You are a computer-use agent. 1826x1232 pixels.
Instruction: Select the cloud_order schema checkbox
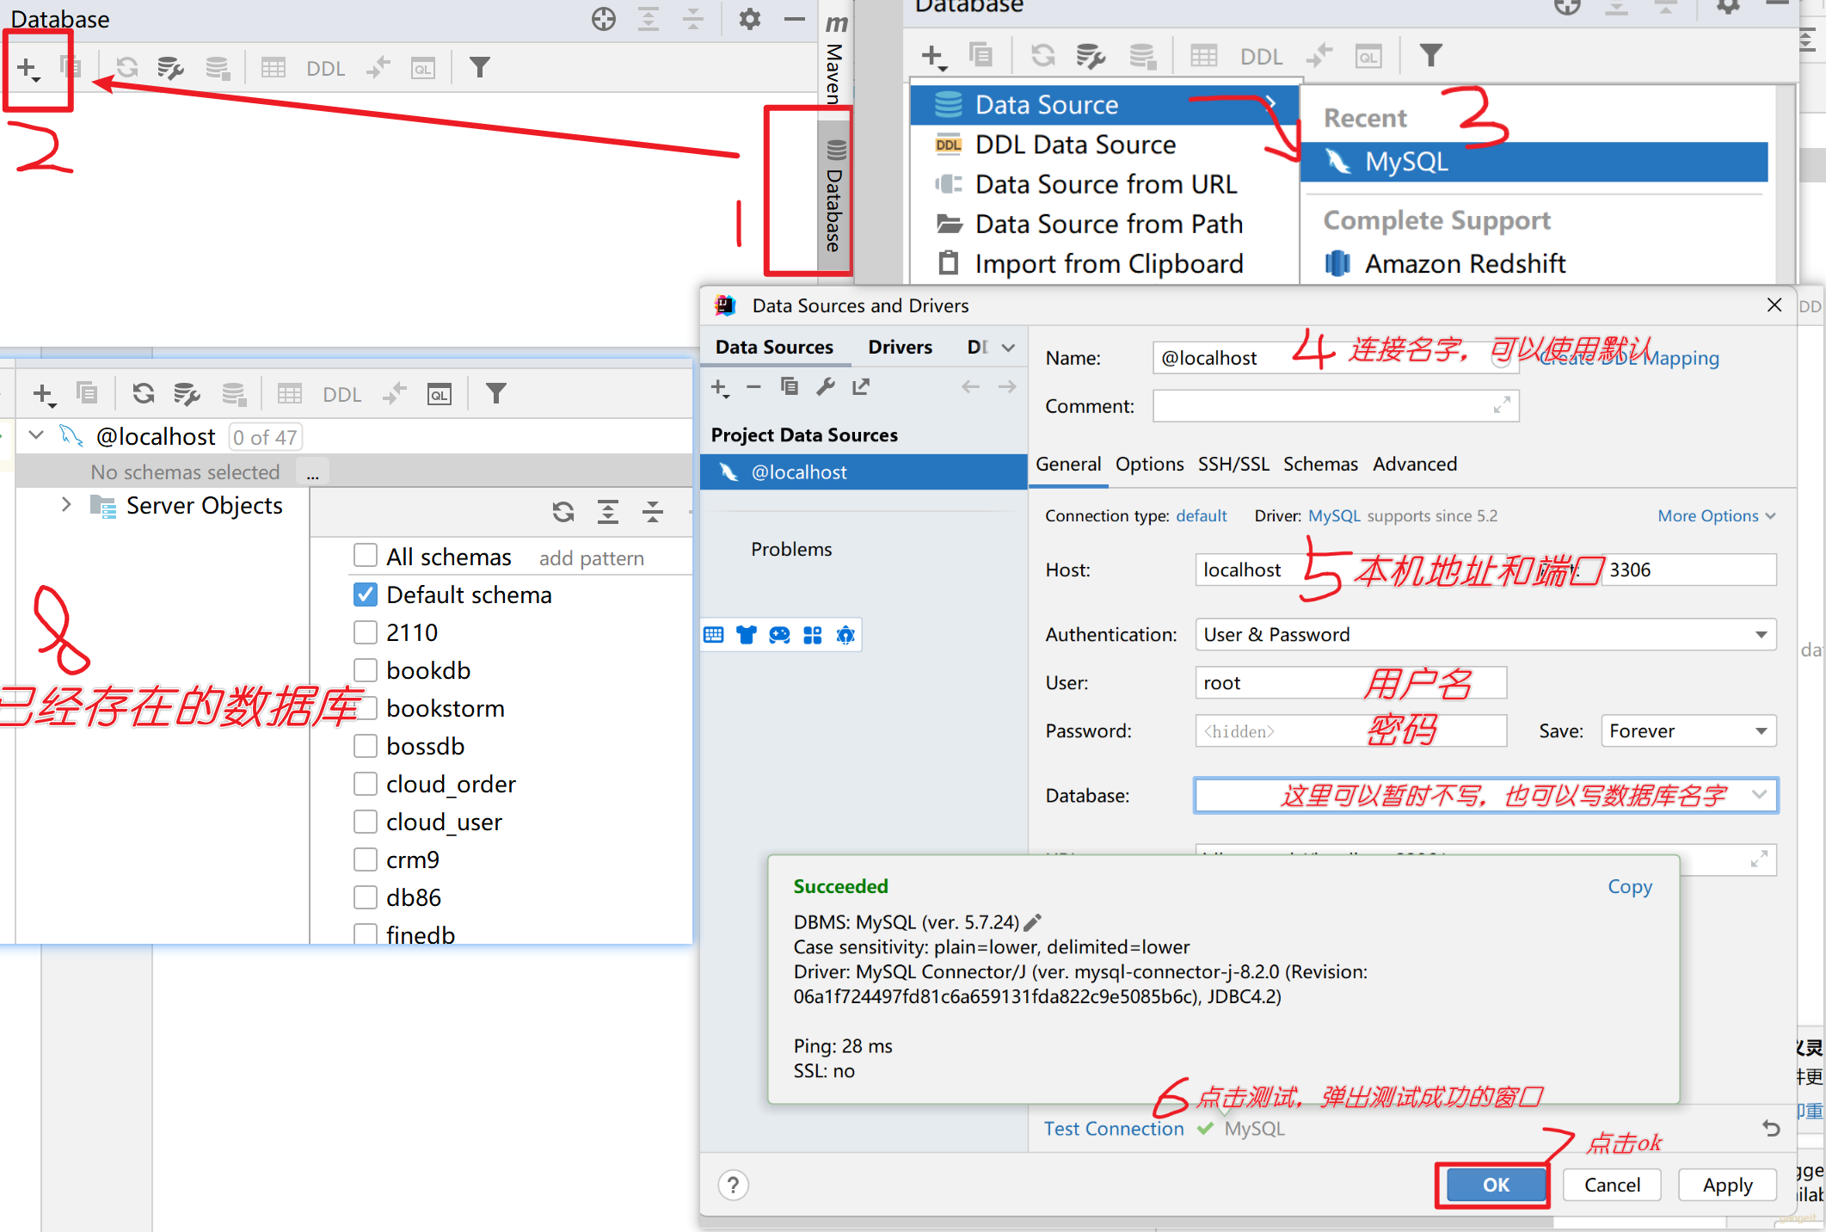click(366, 784)
